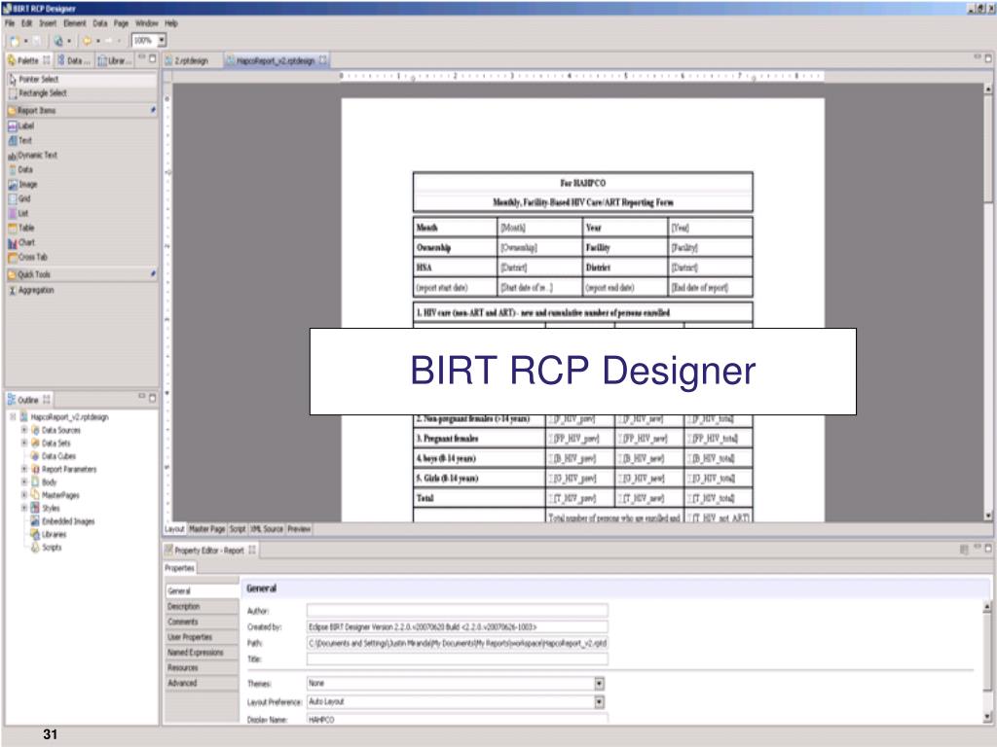997x747 pixels.
Task: Open the Help menu
Action: point(171,23)
